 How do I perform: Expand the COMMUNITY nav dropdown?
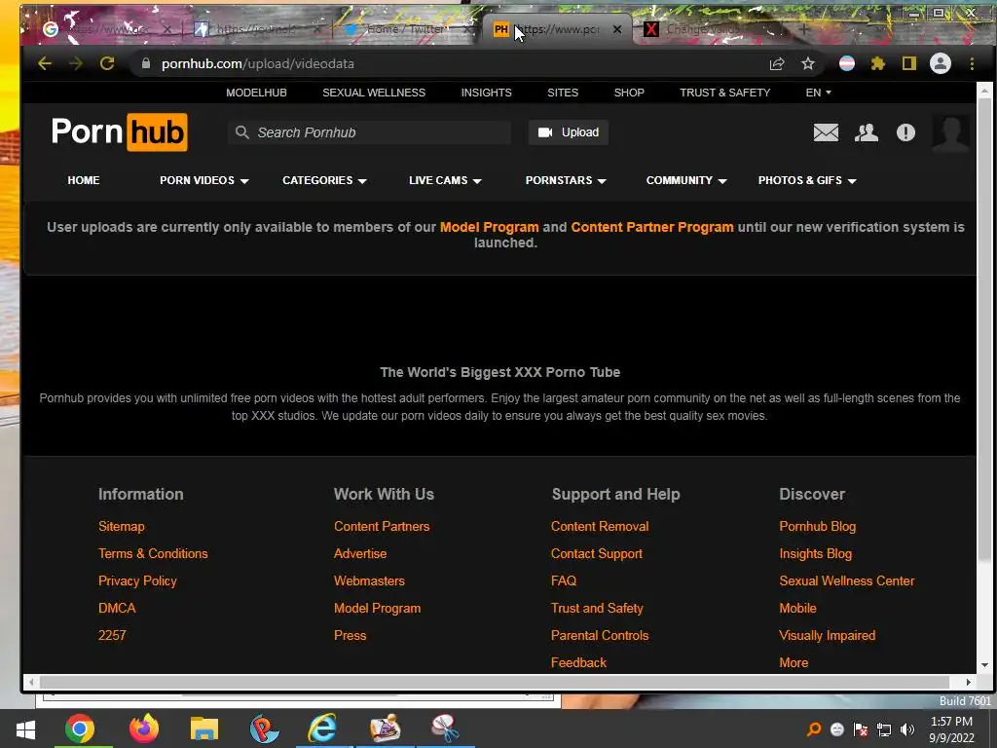pos(686,180)
